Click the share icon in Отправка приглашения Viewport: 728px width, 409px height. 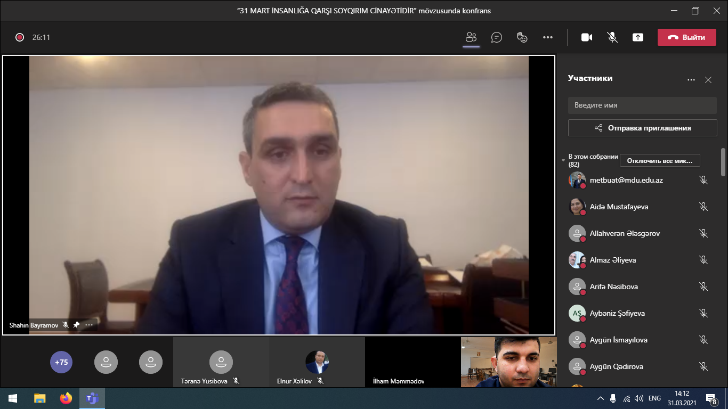tap(598, 128)
